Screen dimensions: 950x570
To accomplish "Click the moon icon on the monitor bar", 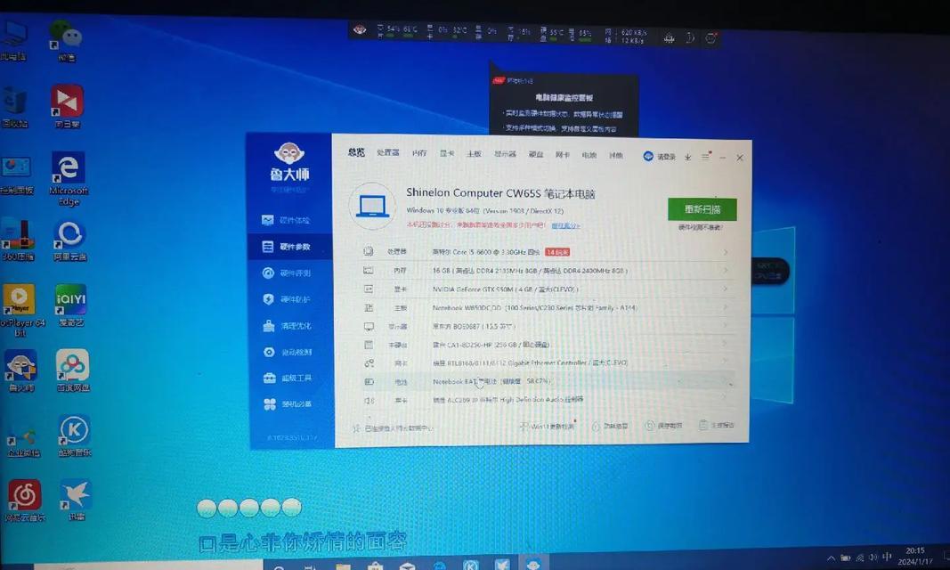I will (690, 38).
